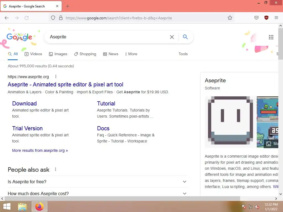The height and width of the screenshot is (212, 283).
Task: Open the search Tools options
Action: coord(183,54)
